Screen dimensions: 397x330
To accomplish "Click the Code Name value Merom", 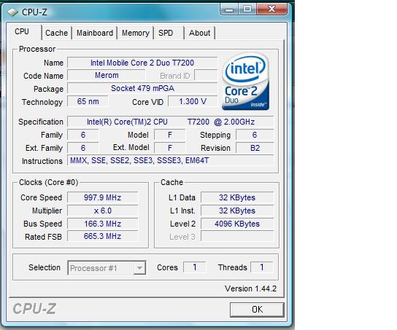I will click(107, 75).
